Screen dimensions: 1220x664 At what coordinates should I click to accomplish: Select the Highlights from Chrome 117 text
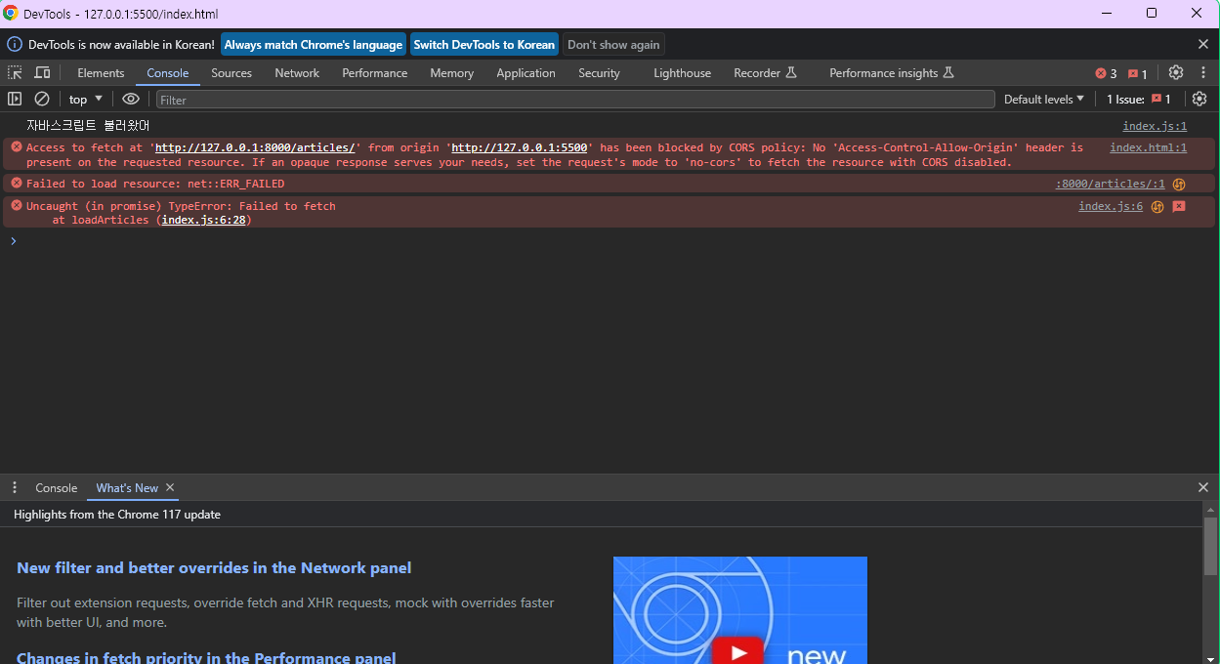(117, 515)
